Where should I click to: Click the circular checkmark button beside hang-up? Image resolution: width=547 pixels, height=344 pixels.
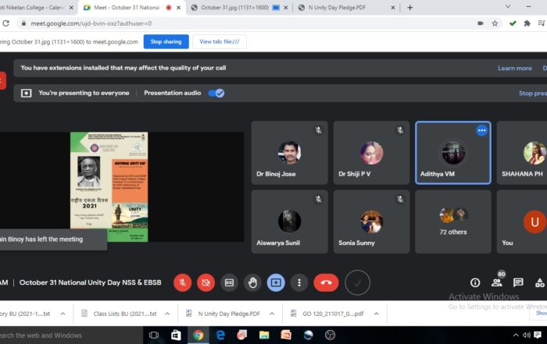tap(358, 282)
